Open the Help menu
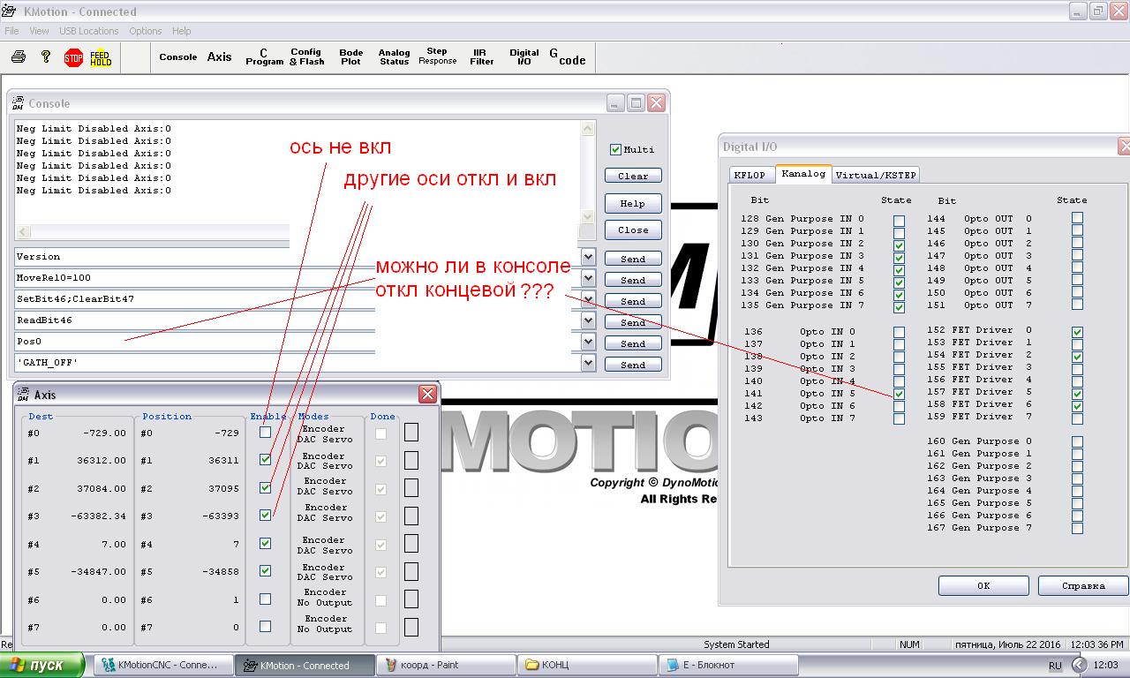This screenshot has width=1130, height=678. tap(182, 31)
